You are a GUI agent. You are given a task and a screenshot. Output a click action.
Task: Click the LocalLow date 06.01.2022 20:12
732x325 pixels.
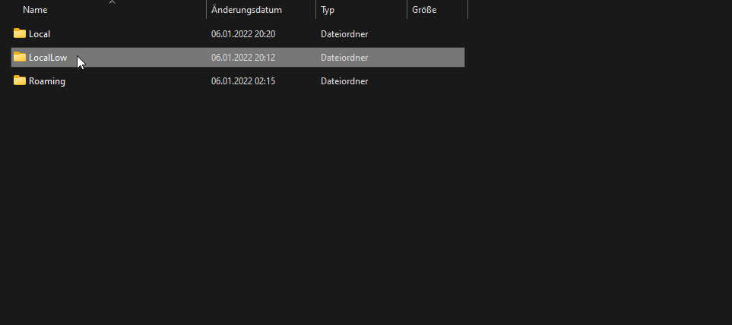[243, 58]
